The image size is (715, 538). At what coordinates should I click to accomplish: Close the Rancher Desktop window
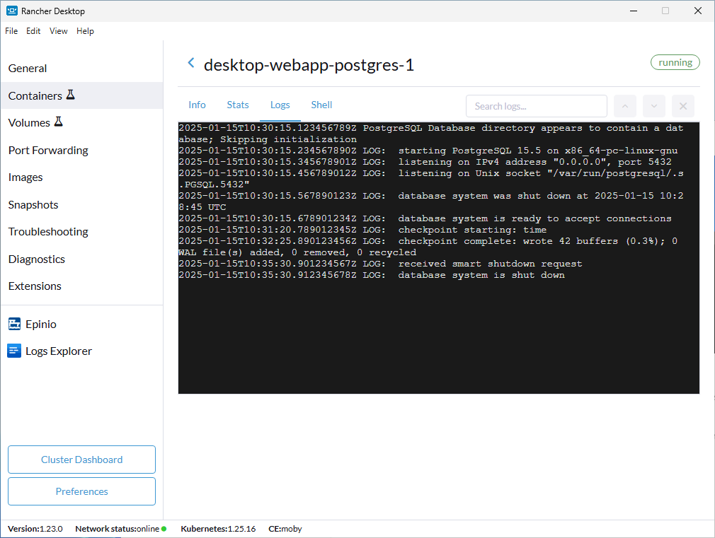(x=698, y=11)
